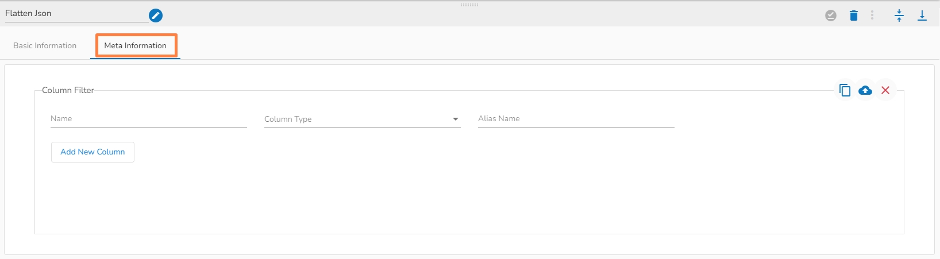The height and width of the screenshot is (259, 940).
Task: Click the Add New Column button
Action: (x=93, y=152)
